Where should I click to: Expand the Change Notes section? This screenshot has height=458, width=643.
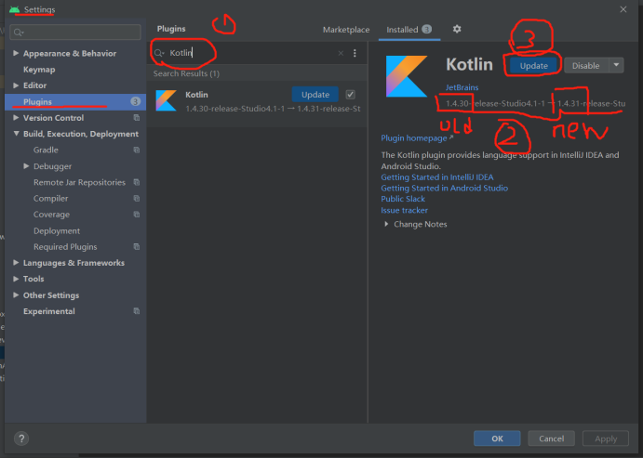386,224
